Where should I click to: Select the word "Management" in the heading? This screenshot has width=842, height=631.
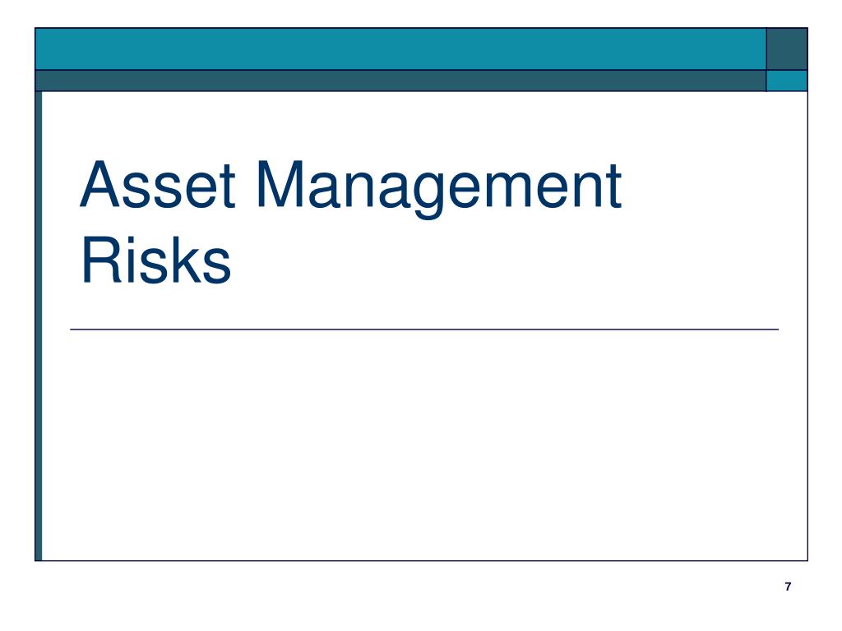[x=439, y=189]
